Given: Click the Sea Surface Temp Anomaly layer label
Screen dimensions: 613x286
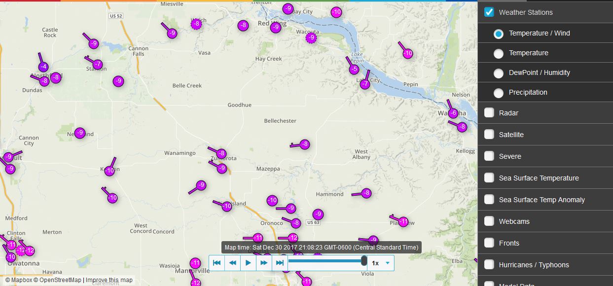Looking at the screenshot, I should click(x=541, y=200).
